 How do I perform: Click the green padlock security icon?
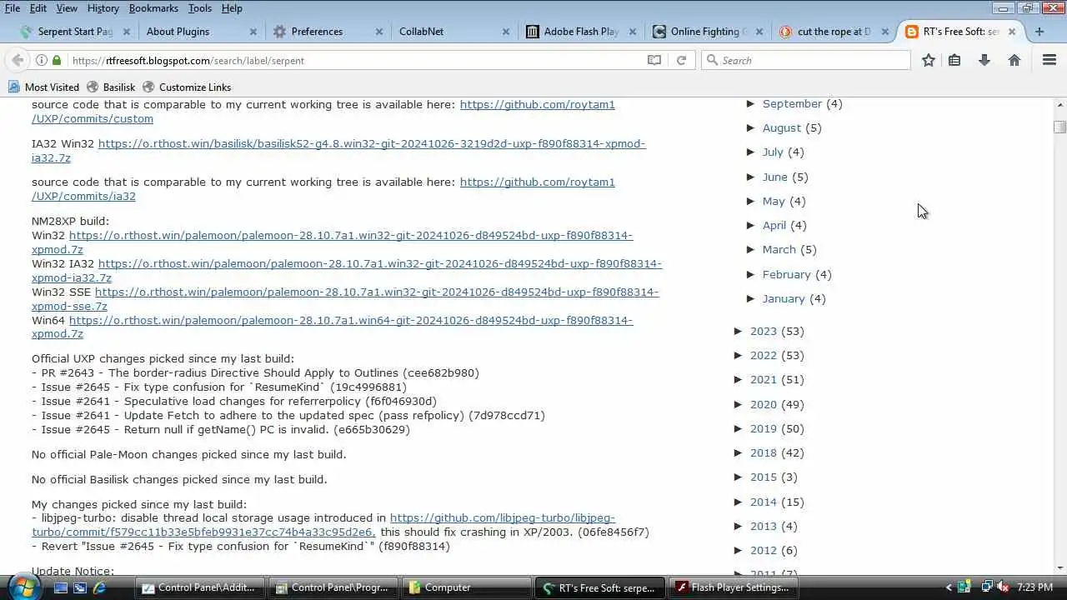pyautogui.click(x=57, y=60)
